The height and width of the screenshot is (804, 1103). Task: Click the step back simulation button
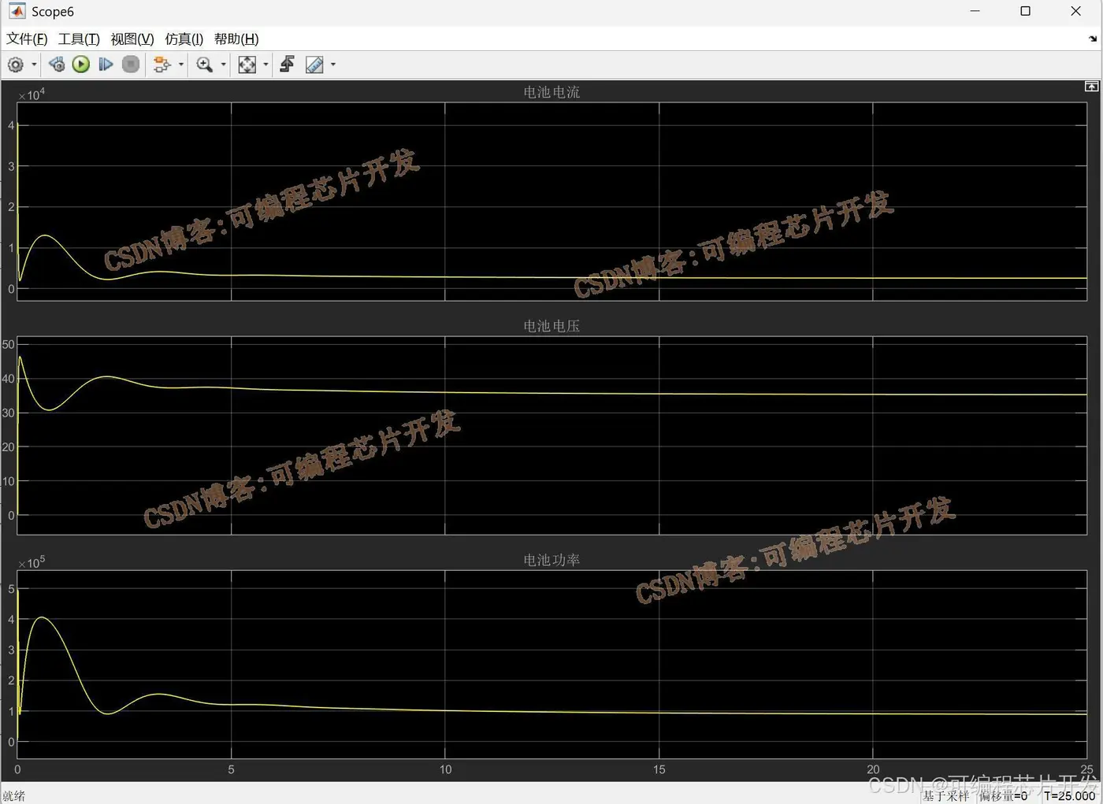[x=56, y=65]
